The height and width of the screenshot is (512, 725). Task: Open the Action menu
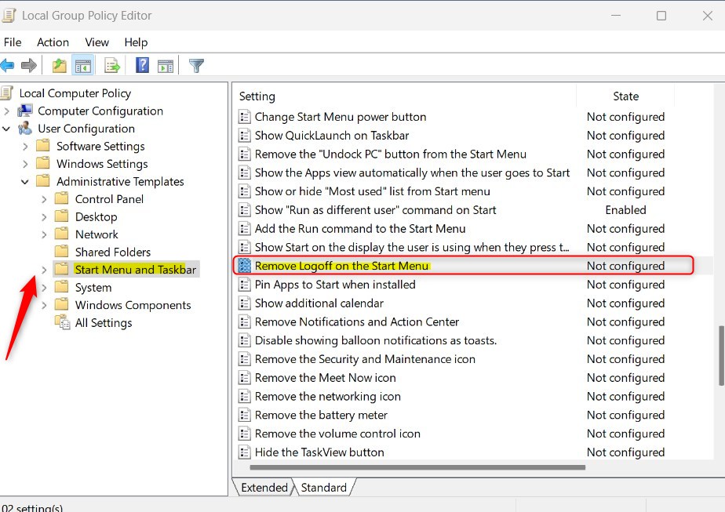53,42
